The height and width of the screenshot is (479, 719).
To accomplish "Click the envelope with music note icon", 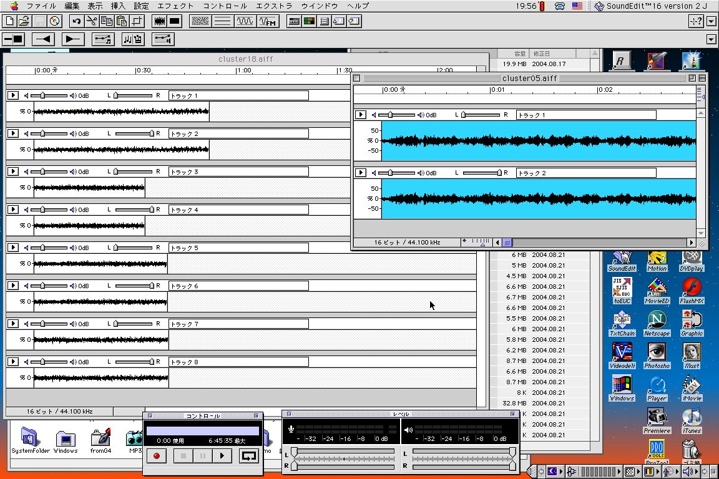I will tap(103, 39).
